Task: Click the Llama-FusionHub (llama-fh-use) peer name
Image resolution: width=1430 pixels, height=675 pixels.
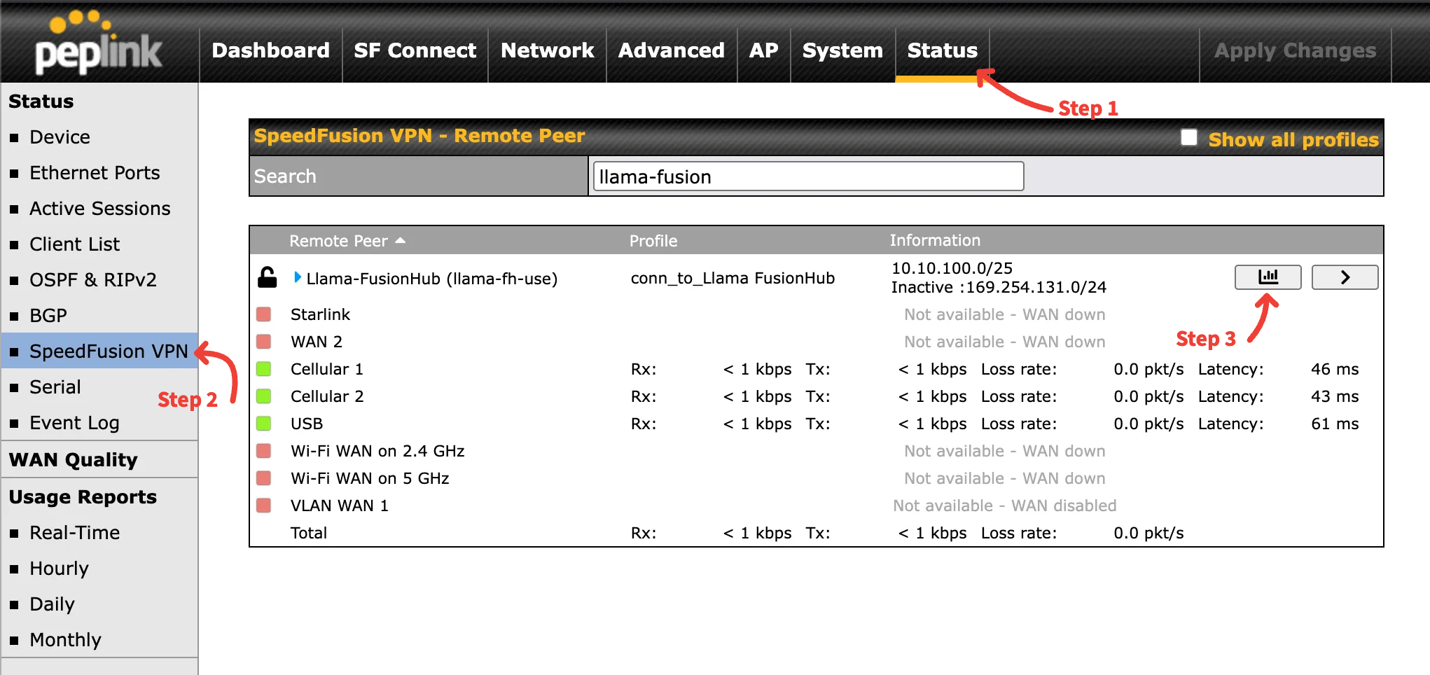Action: [431, 279]
